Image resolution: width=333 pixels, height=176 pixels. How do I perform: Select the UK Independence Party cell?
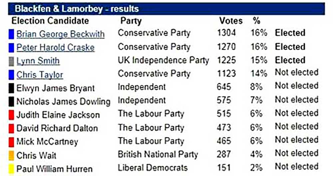[x=163, y=60]
